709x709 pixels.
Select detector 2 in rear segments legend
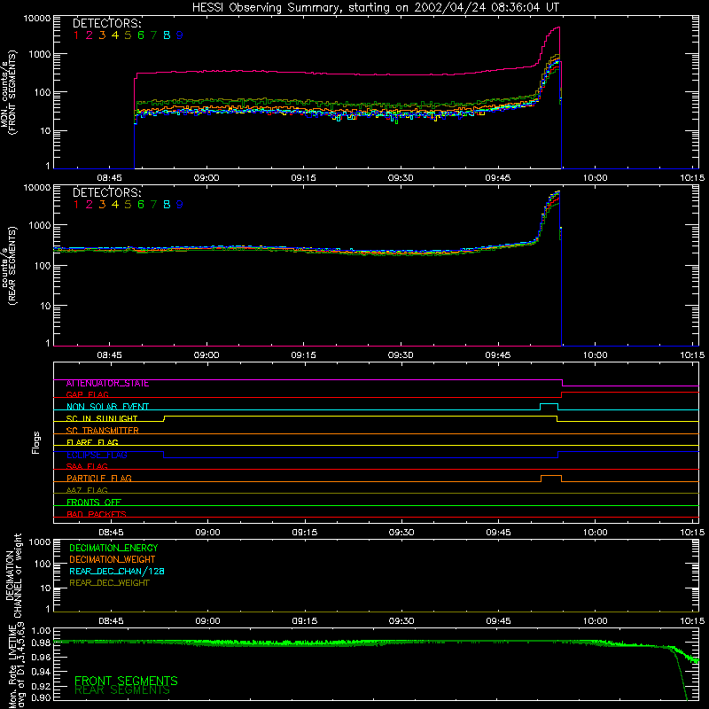[90, 205]
